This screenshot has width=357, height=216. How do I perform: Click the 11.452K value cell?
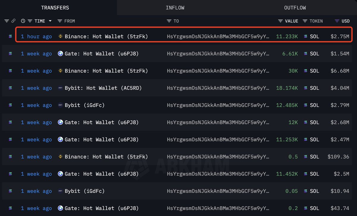pyautogui.click(x=287, y=174)
